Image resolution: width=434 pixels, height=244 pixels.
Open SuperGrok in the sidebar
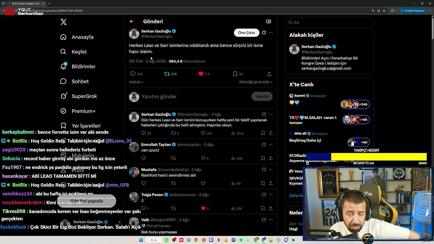78,96
